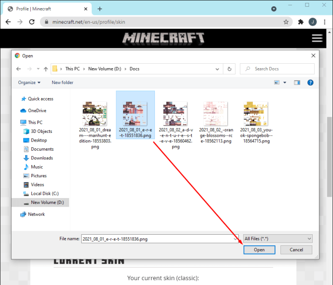Click the Open button
This screenshot has height=285, width=333.
pyautogui.click(x=259, y=250)
